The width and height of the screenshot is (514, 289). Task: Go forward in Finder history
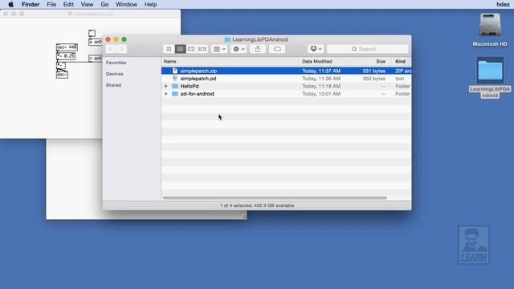[121, 49]
